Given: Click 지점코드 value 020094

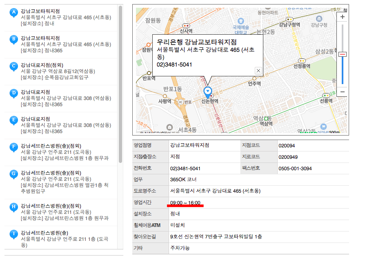Looking at the screenshot, I should pyautogui.click(x=287, y=146).
